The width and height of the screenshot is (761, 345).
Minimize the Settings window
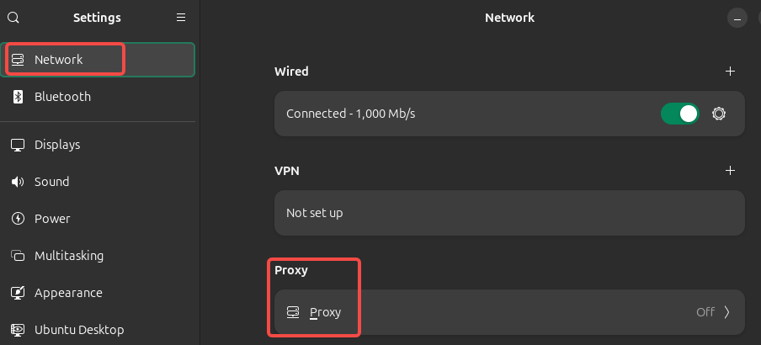[737, 18]
